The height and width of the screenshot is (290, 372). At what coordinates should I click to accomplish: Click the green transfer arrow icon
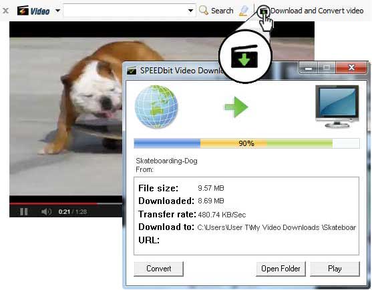(236, 107)
